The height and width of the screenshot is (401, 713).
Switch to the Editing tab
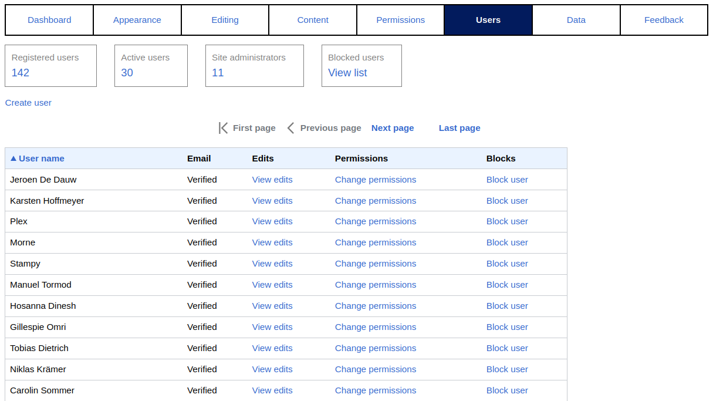225,19
